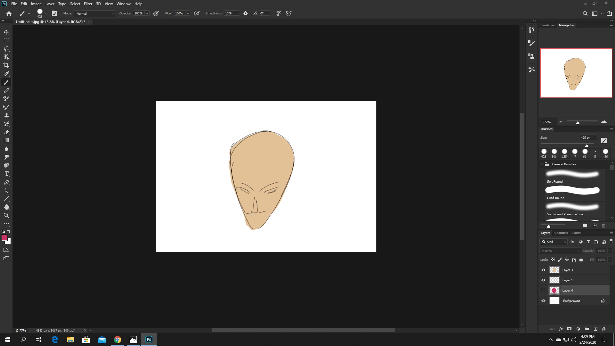Show hidden Layer 4 visibility box
615x346 pixels.
click(543, 291)
